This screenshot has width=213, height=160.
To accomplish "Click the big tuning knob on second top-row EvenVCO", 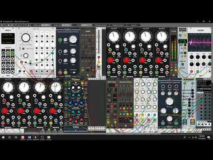I will [130, 36].
